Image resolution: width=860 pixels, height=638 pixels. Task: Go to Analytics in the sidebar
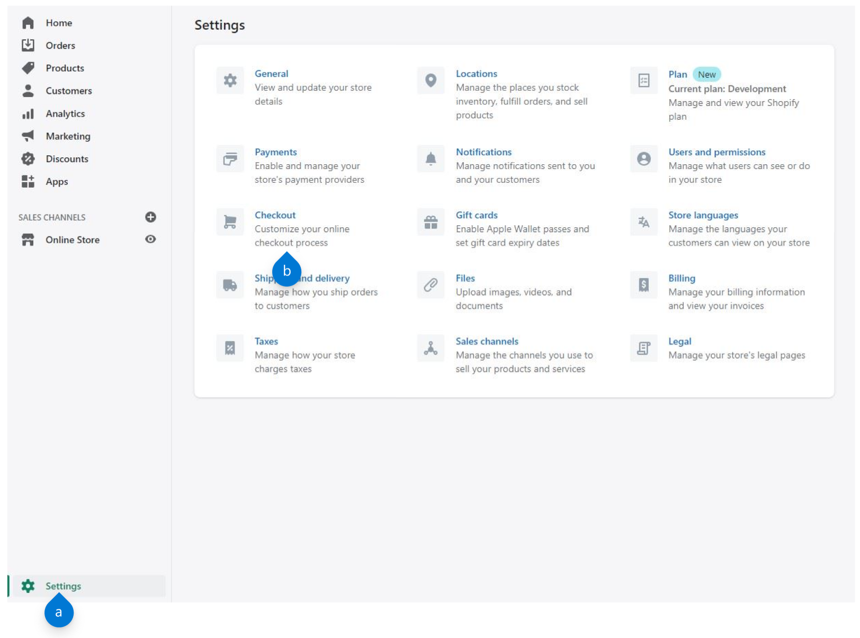click(65, 114)
